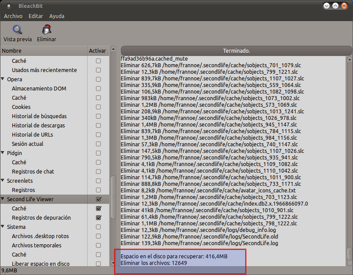Collapse the Screenlets tree group
353x275 pixels.
click(3, 181)
